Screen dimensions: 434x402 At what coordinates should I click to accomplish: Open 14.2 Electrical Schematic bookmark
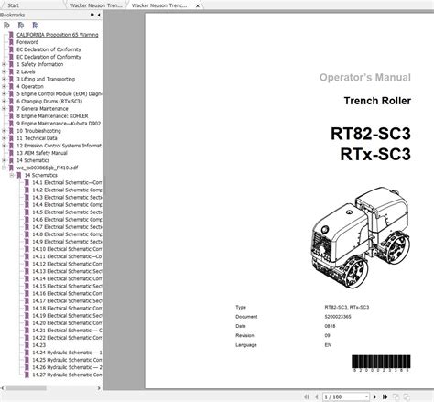(67, 190)
